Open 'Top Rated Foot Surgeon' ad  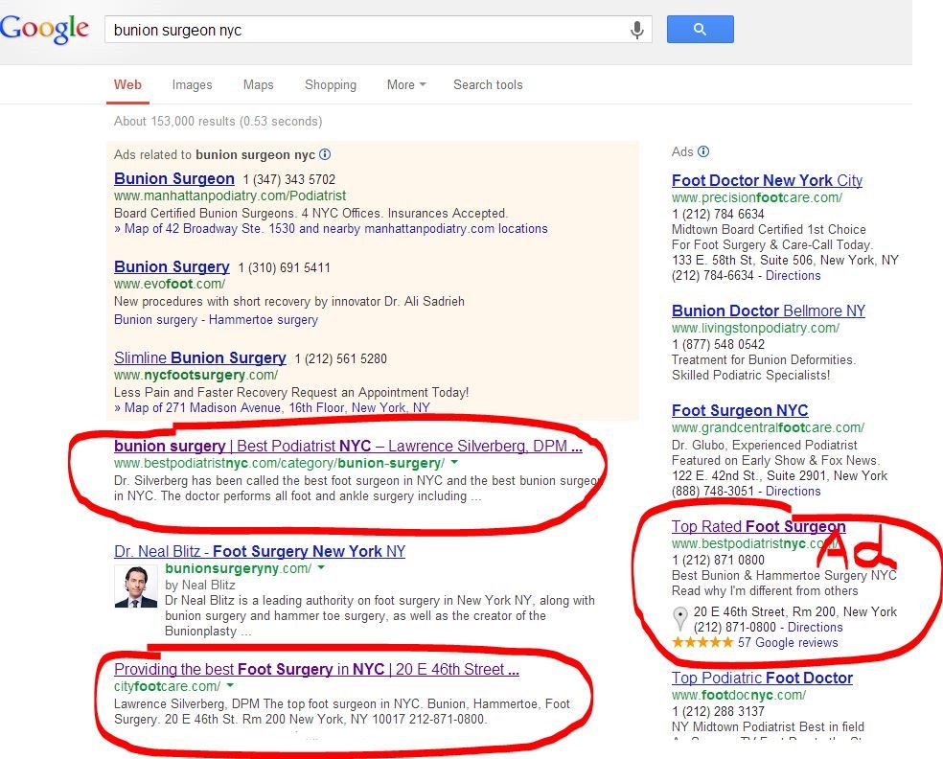(758, 526)
